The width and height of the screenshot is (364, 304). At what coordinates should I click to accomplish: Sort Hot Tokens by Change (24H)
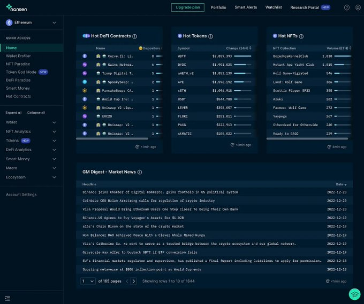238,48
